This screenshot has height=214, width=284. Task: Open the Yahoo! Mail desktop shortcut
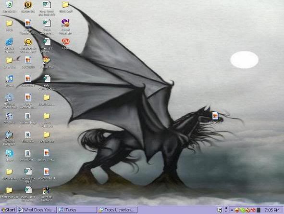click(x=47, y=62)
